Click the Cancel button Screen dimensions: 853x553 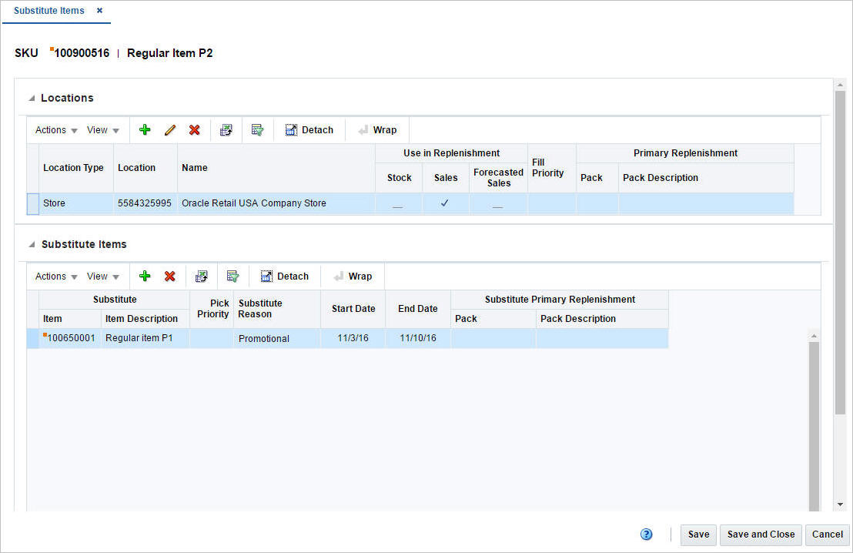tap(827, 535)
